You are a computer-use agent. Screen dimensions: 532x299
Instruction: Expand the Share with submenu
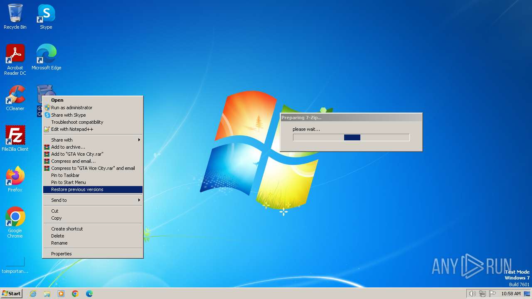tap(93, 140)
